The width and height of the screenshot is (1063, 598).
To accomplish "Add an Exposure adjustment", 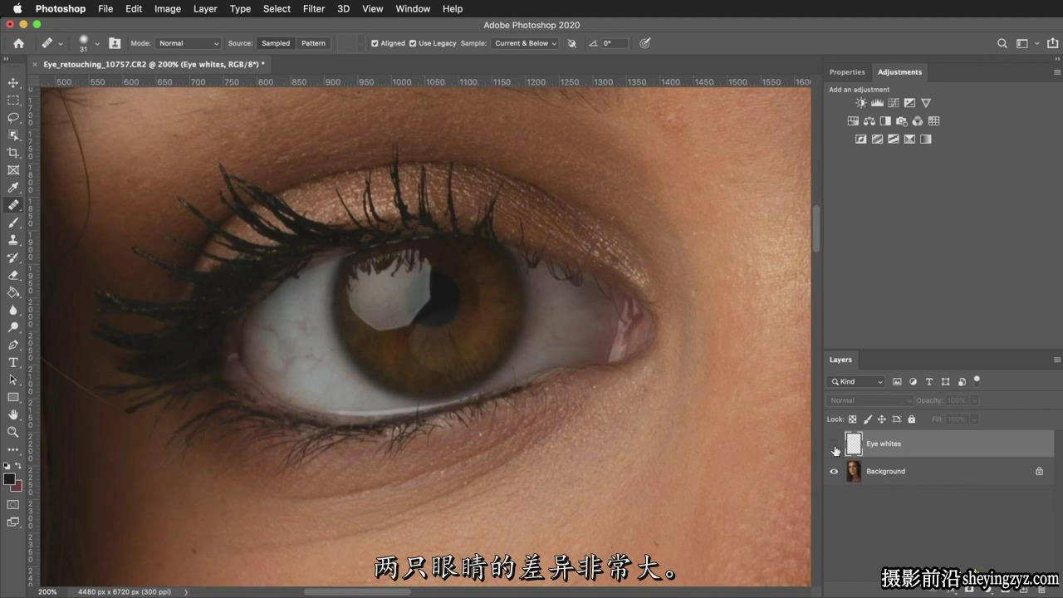I will click(909, 103).
